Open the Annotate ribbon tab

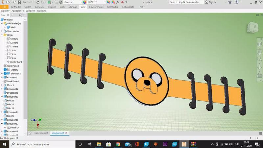pos(40,7)
